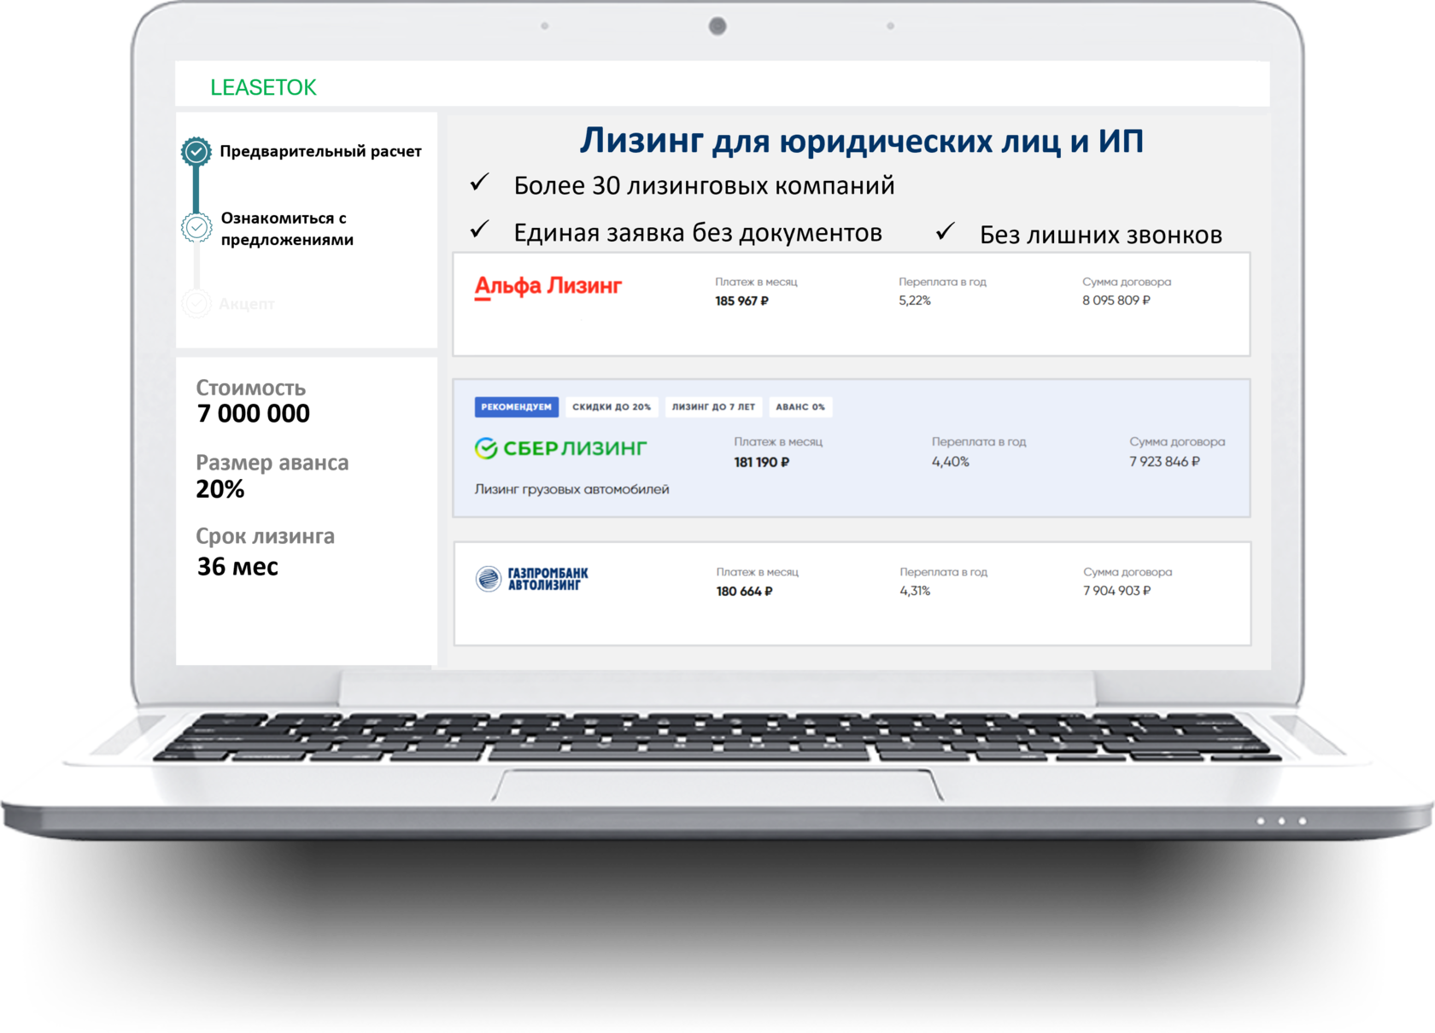
Task: Click the Лизинг до 7 лет tag
Action: pyautogui.click(x=713, y=407)
